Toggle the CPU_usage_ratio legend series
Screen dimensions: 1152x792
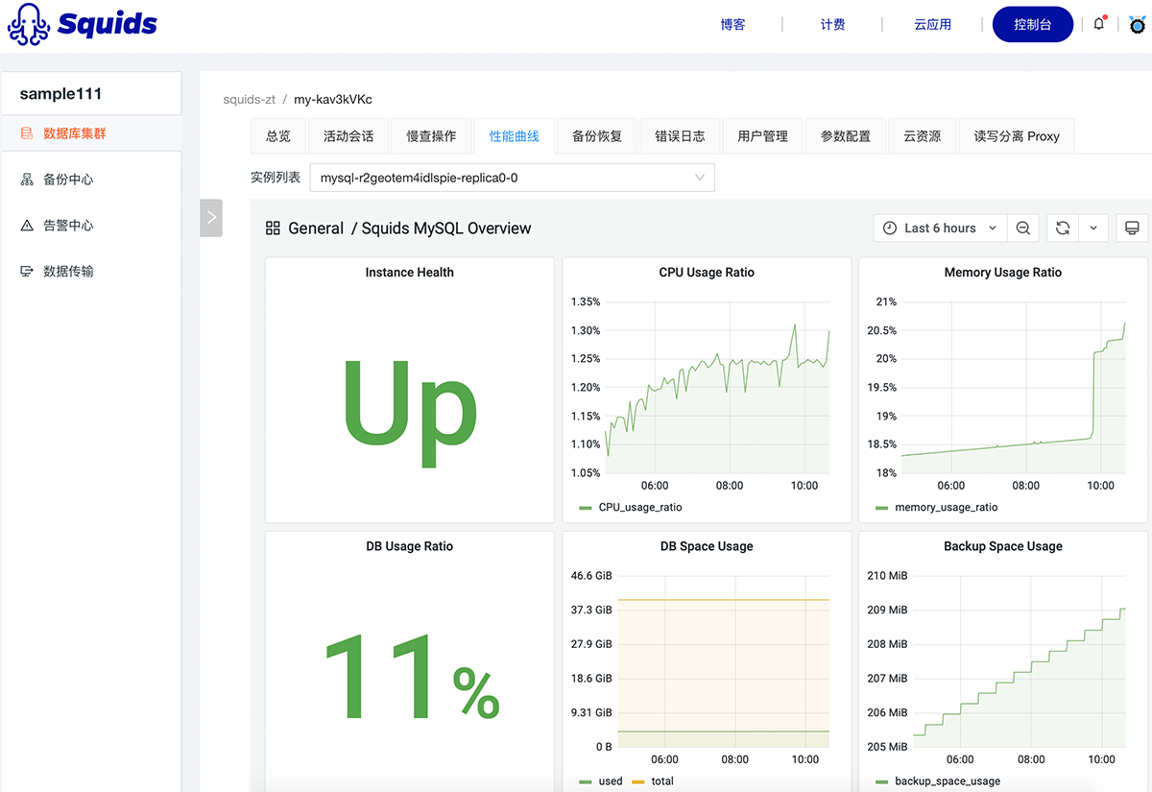pos(639,507)
